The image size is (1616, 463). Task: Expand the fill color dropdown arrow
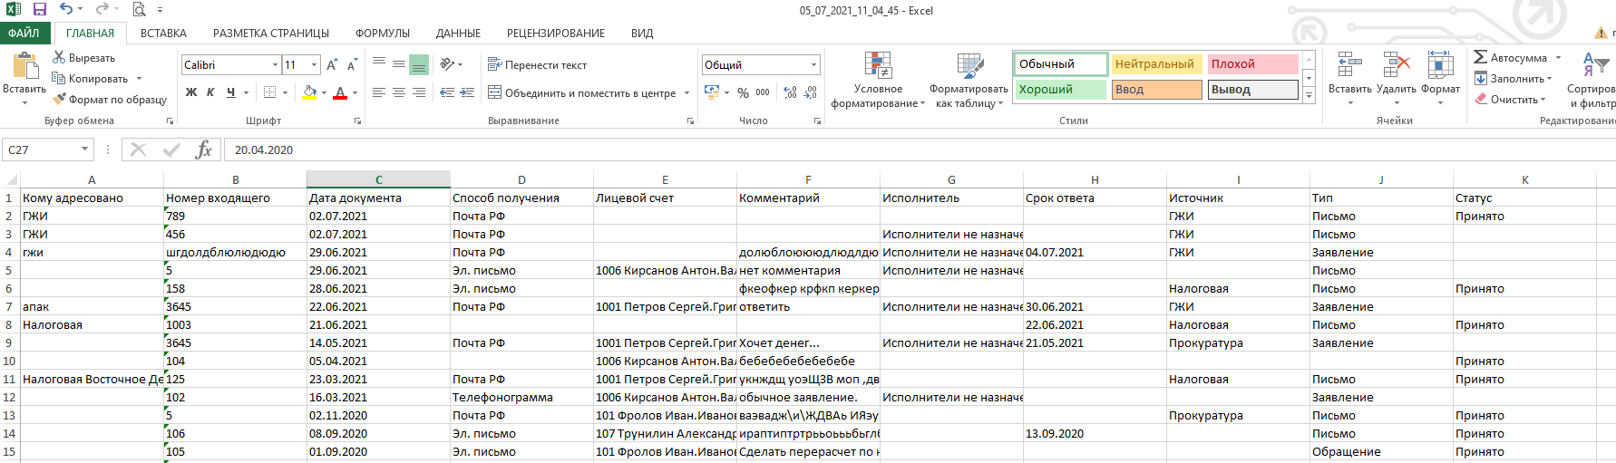coord(325,92)
